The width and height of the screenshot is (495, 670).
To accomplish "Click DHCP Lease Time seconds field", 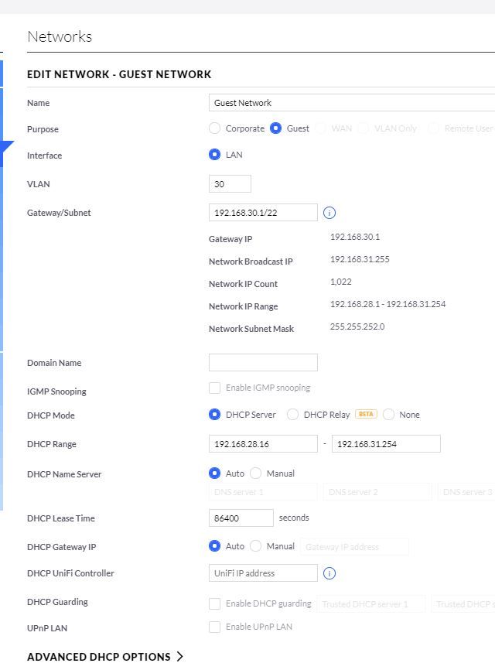I will coord(241,518).
